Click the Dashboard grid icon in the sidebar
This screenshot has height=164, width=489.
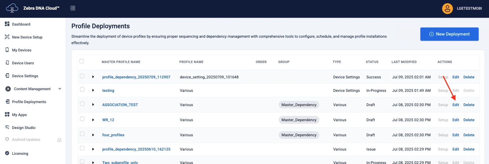[7, 24]
